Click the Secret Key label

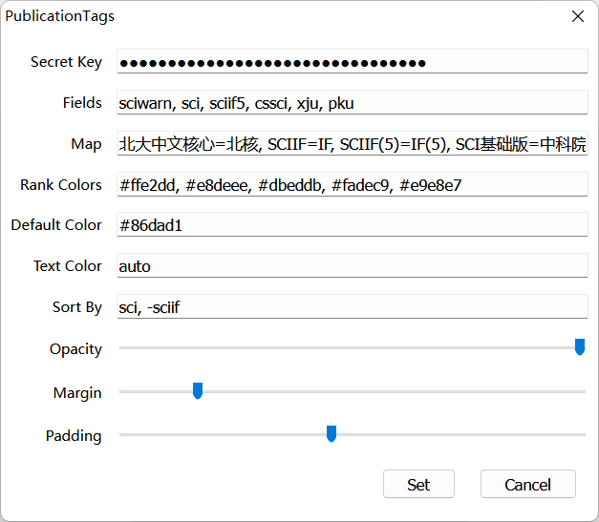click(66, 62)
